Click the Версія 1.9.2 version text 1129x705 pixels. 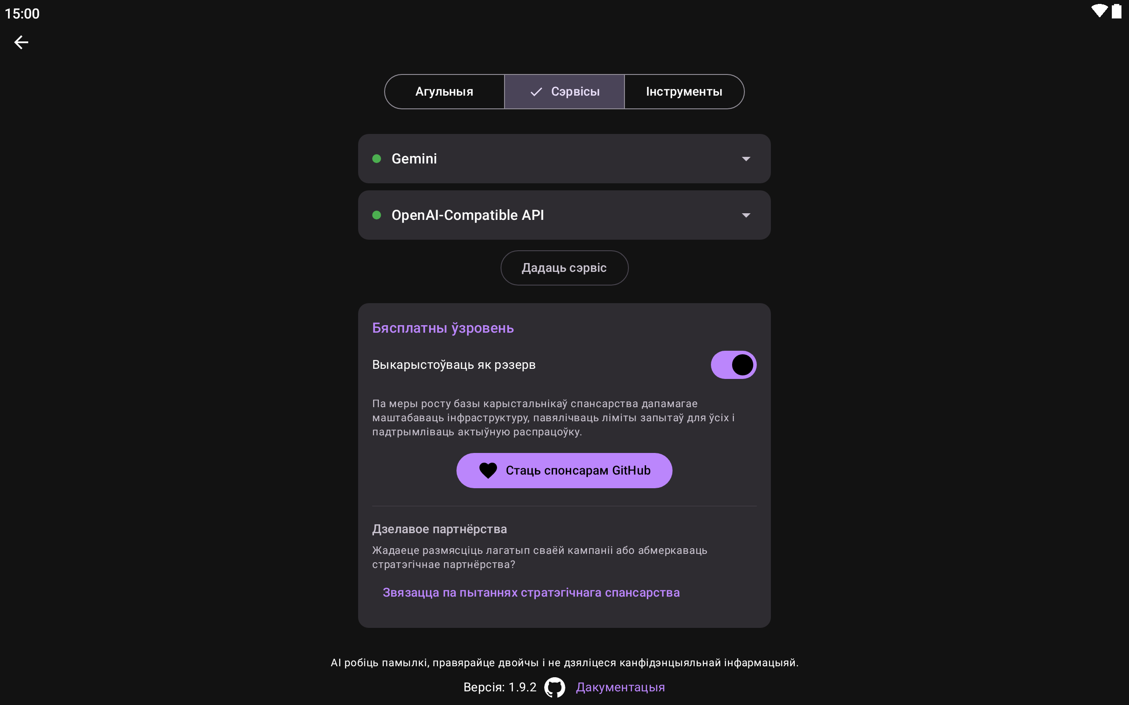click(500, 687)
